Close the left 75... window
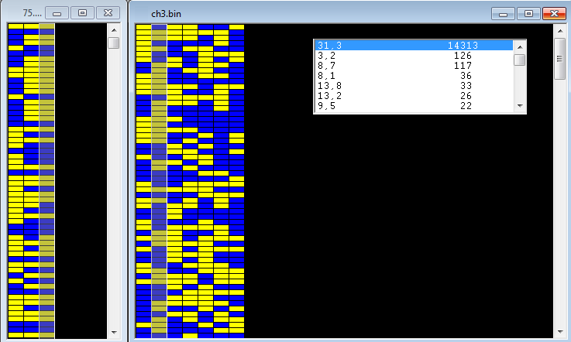Viewport: 571px width, 342px height. pyautogui.click(x=108, y=13)
